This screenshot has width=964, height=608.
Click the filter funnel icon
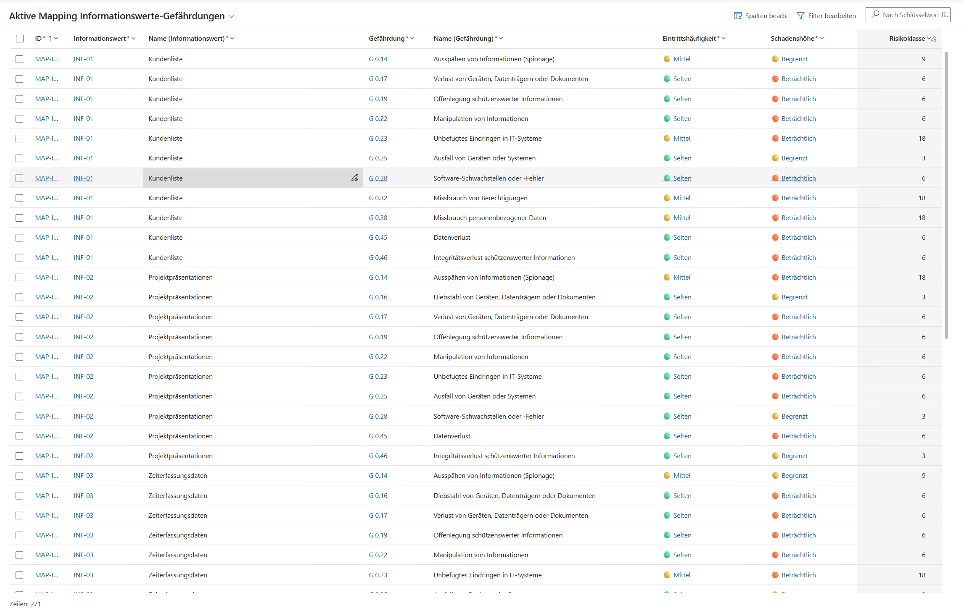pyautogui.click(x=800, y=16)
